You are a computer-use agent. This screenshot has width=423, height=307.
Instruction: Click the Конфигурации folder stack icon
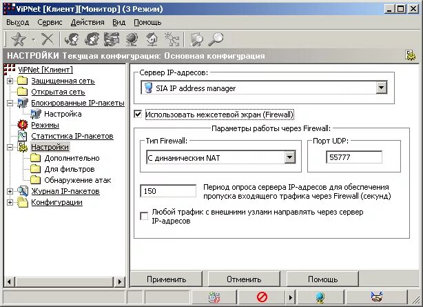23,202
